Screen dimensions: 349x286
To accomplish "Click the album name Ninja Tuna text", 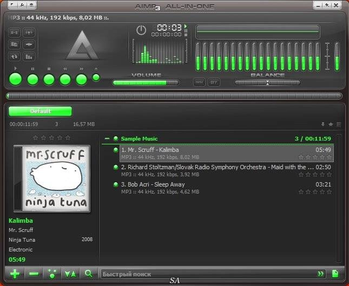I will (x=22, y=240).
